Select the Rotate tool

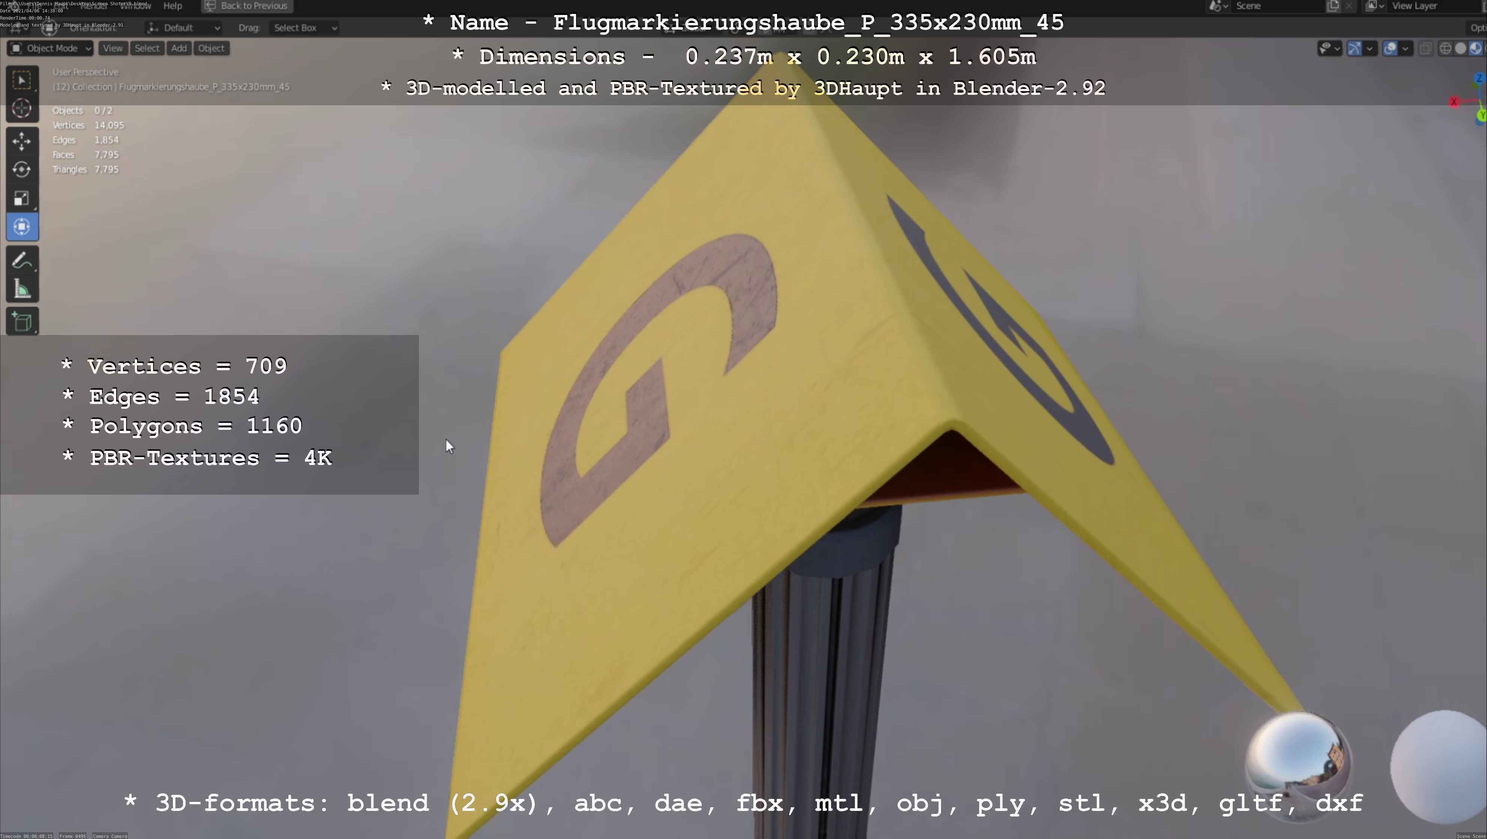(x=22, y=169)
